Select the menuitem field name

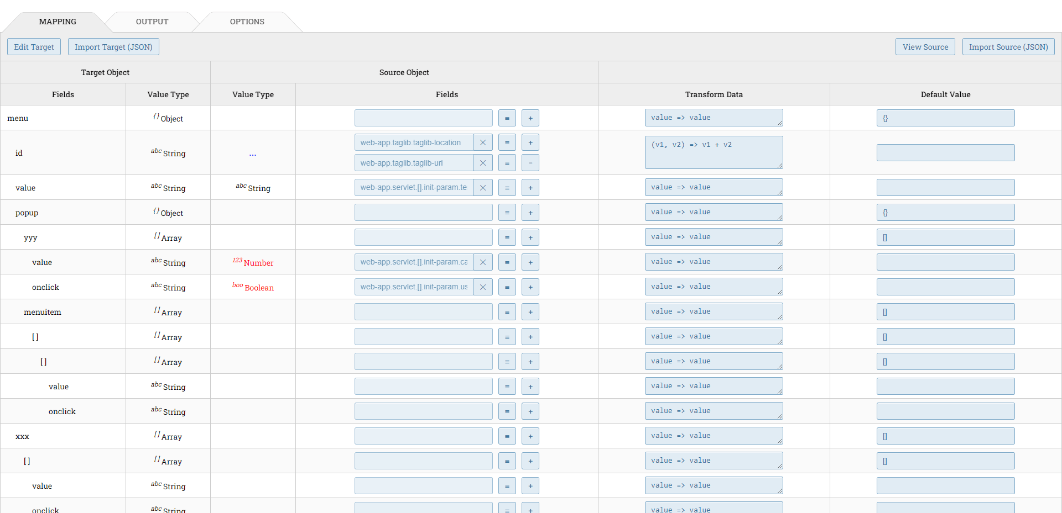[x=43, y=312]
